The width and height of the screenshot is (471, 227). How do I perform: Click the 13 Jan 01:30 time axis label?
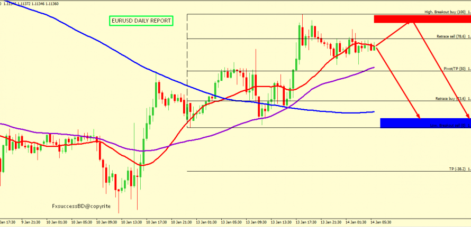click(x=206, y=222)
